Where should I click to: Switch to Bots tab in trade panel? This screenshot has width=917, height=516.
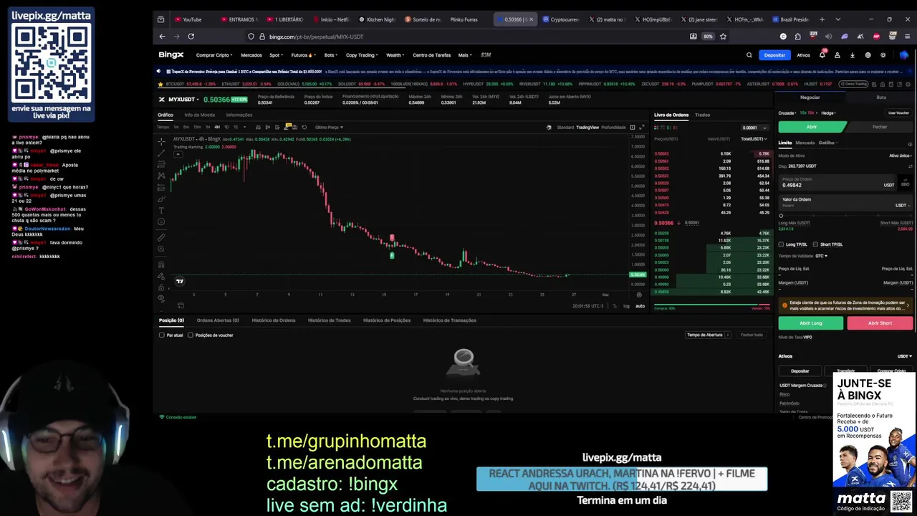point(881,97)
